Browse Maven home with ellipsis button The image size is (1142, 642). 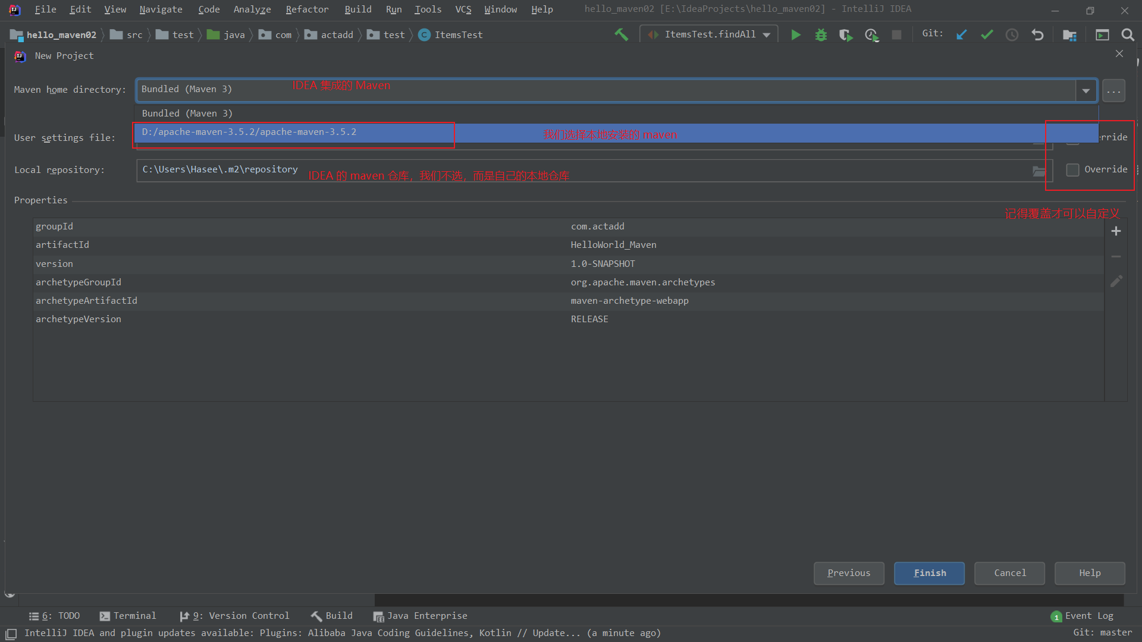click(1113, 91)
